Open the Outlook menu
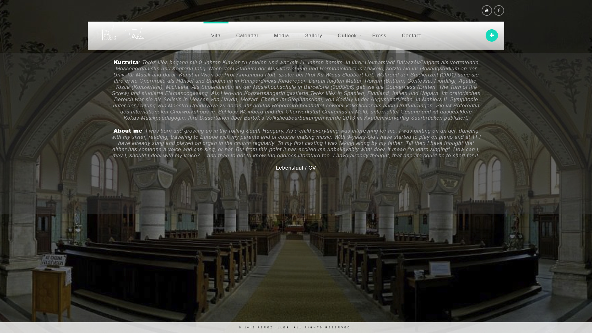 coord(347,36)
